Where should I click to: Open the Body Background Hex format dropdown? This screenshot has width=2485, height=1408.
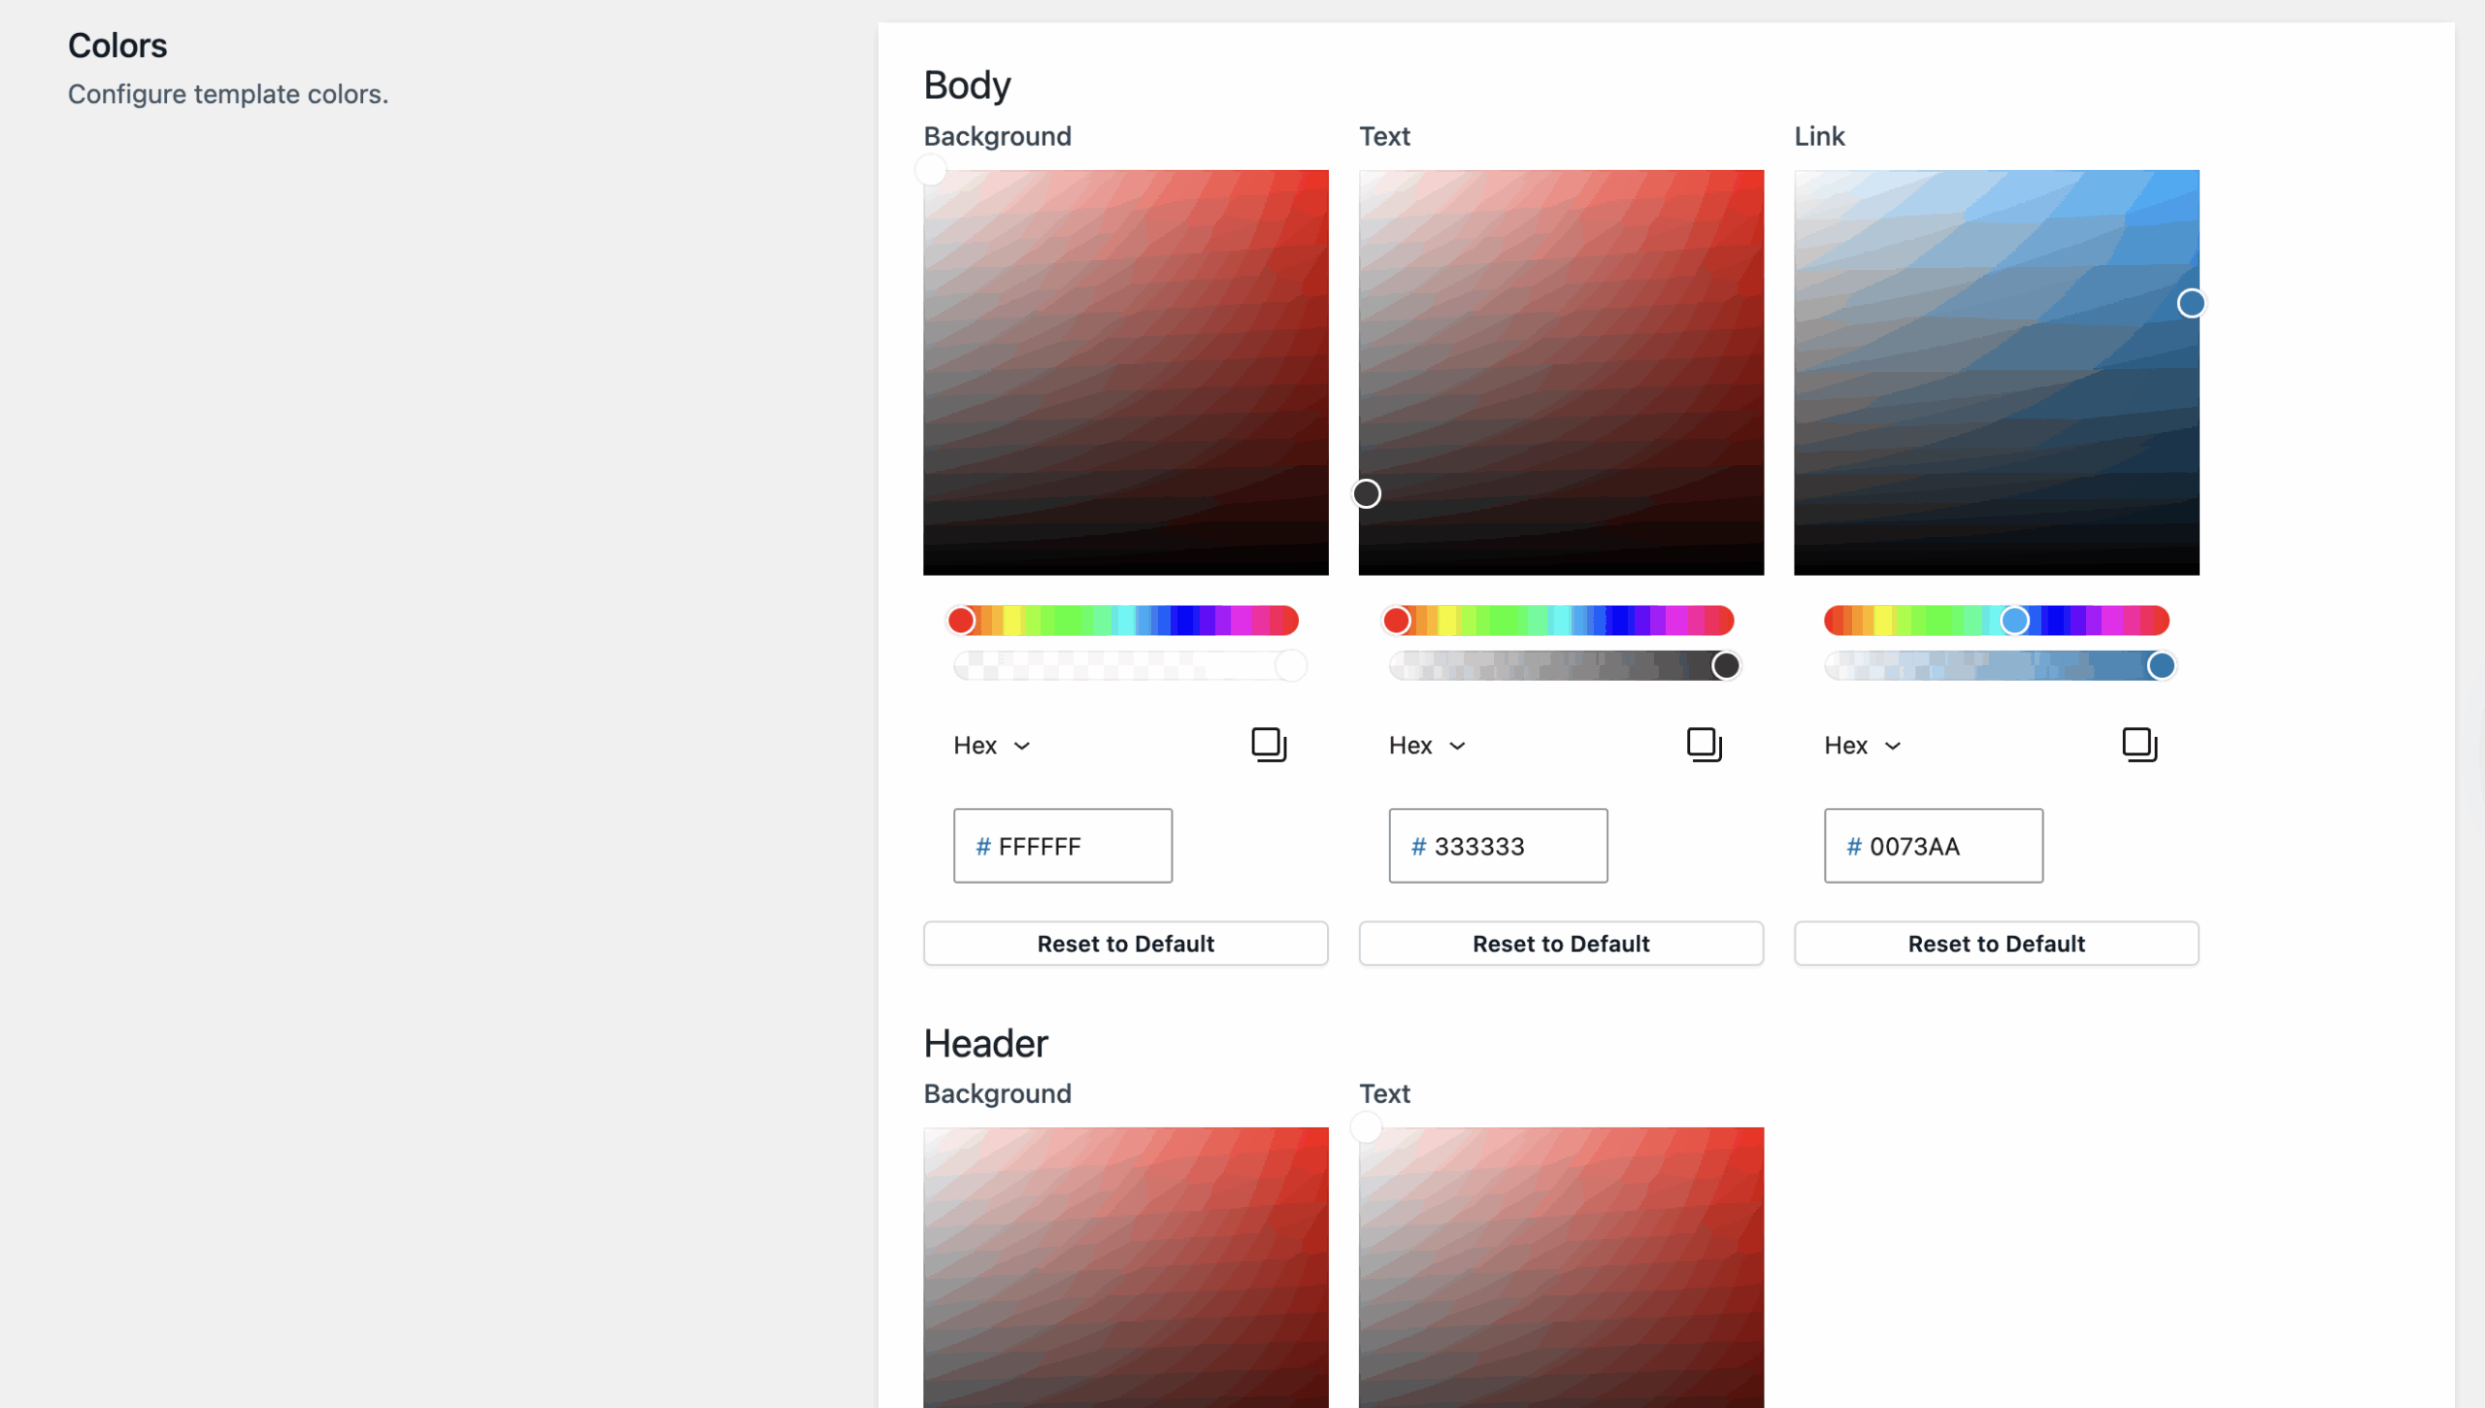(992, 746)
